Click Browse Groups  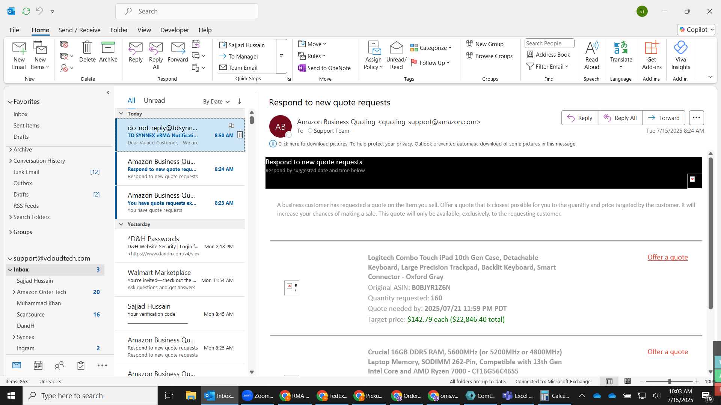[x=489, y=56]
